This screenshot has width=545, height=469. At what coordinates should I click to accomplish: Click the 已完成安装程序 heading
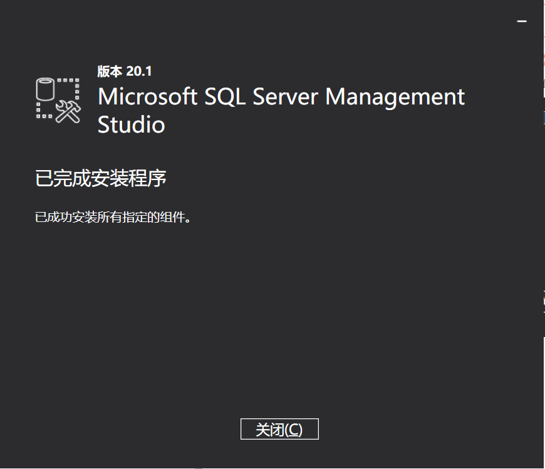click(x=101, y=178)
